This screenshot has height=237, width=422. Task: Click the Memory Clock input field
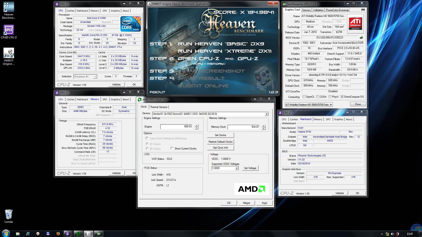coord(244,127)
